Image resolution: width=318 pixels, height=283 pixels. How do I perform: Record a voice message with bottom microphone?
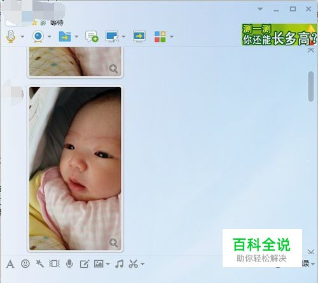coord(69,264)
